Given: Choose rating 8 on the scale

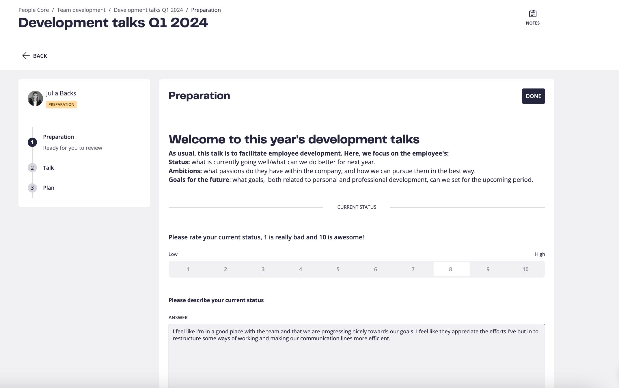Looking at the screenshot, I should (x=452, y=269).
